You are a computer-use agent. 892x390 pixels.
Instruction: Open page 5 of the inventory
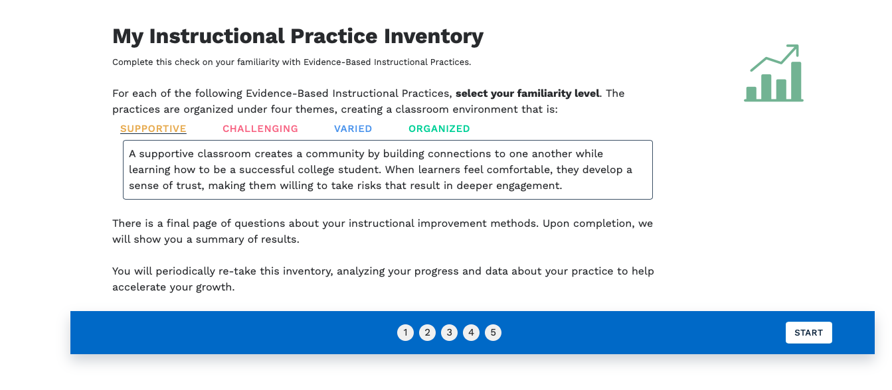tap(493, 333)
